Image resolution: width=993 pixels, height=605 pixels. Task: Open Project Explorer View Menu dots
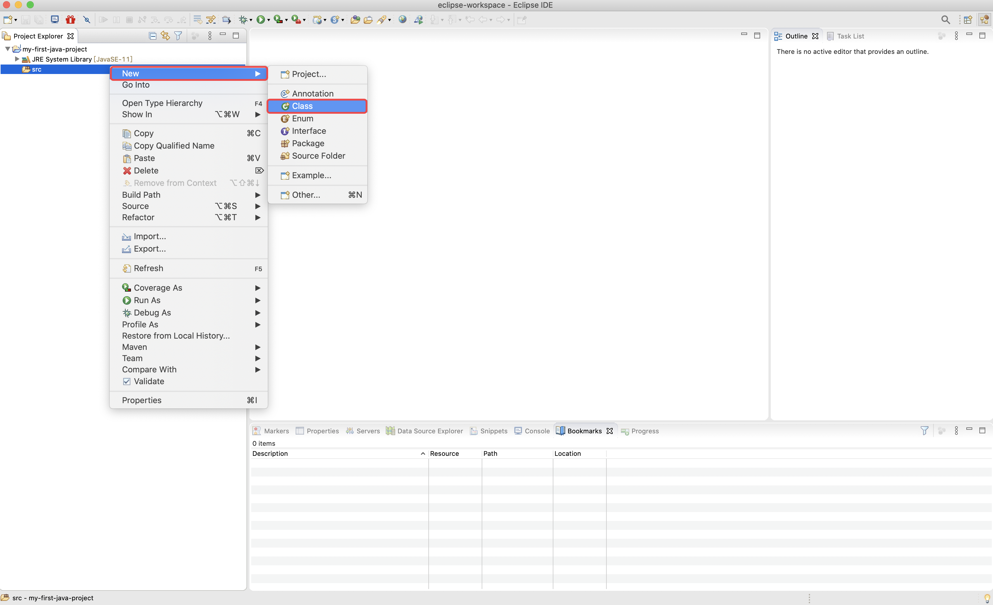(209, 36)
